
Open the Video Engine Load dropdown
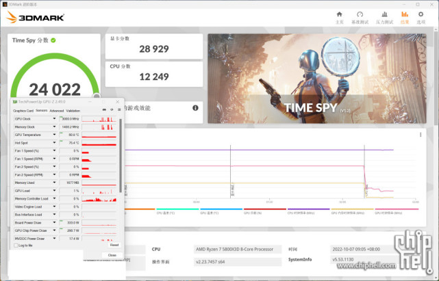coord(54,206)
